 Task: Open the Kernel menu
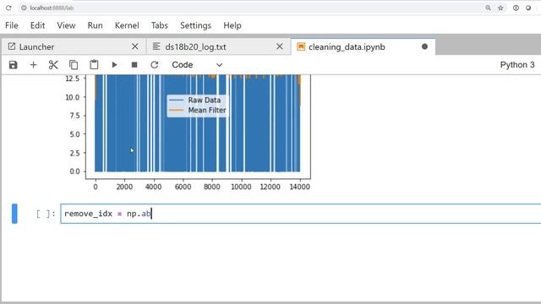point(127,25)
